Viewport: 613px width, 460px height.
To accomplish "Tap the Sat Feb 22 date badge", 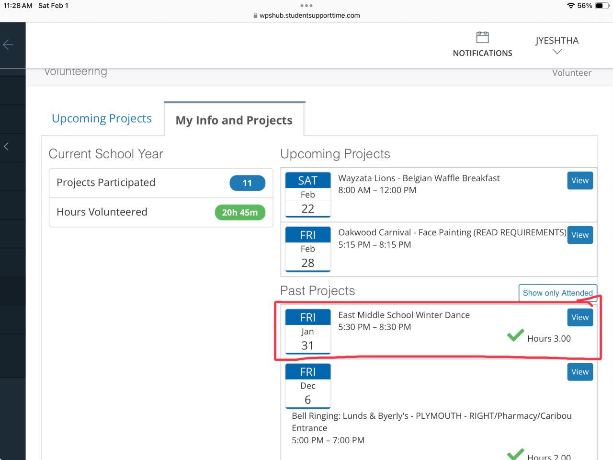I will (308, 194).
